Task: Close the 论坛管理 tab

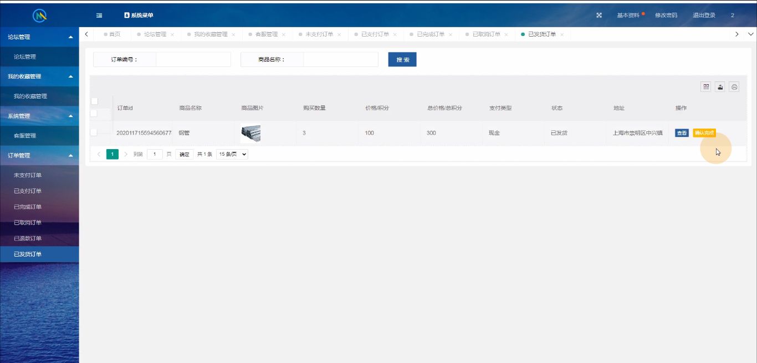Action: click(172, 34)
